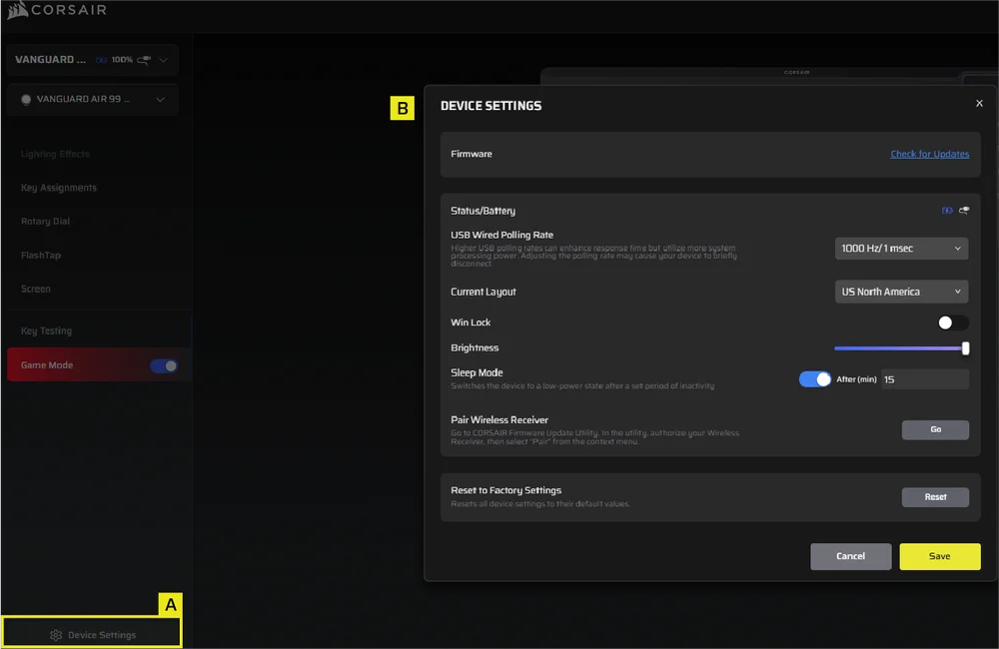The width and height of the screenshot is (999, 649).
Task: Click the Corsair sails logo
Action: pyautogui.click(x=17, y=11)
